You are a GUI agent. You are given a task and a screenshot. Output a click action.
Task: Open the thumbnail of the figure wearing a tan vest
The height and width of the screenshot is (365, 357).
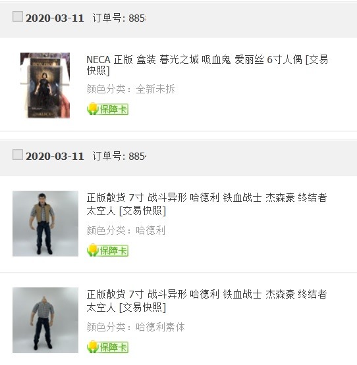coord(45,224)
